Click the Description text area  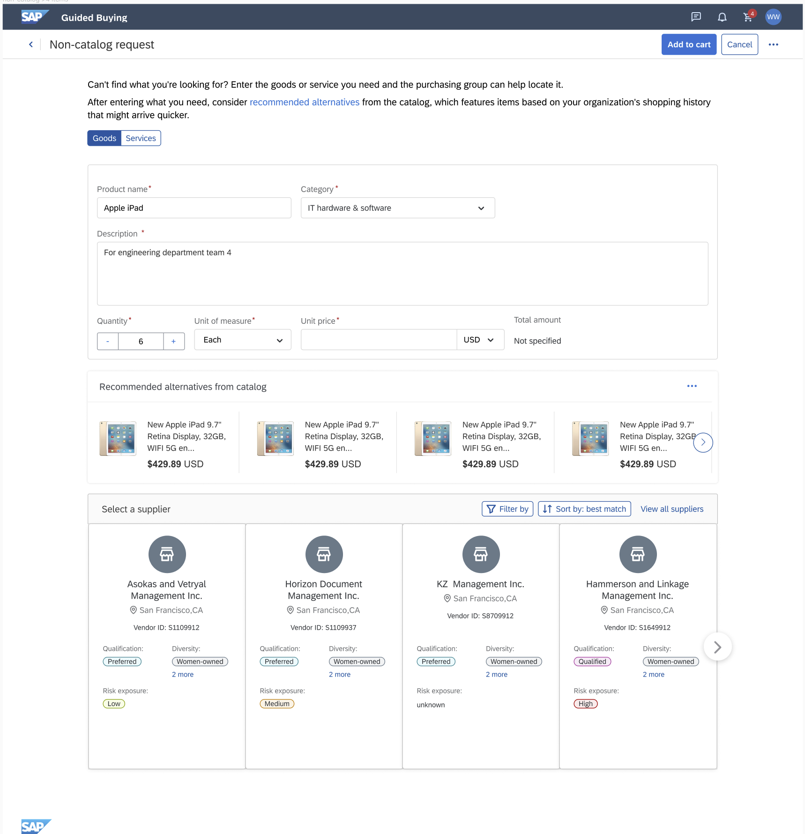click(x=402, y=274)
